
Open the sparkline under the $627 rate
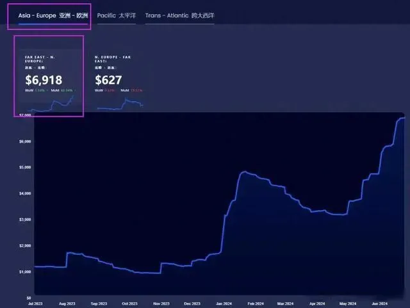click(120, 104)
